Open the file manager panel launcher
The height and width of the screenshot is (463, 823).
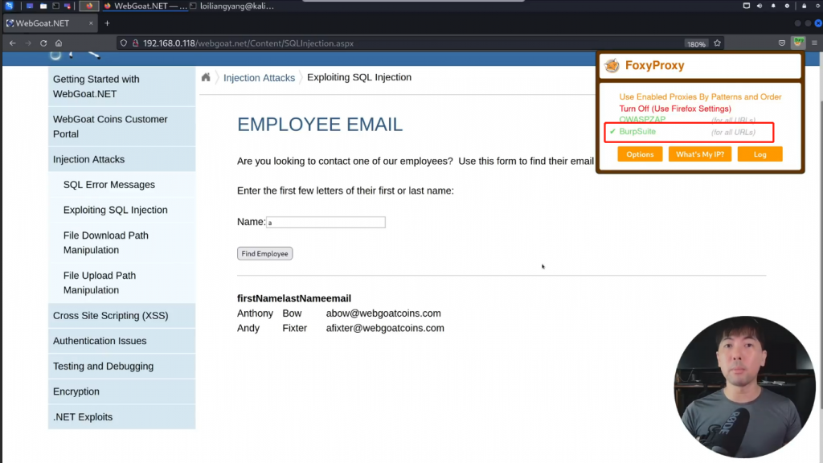click(43, 6)
